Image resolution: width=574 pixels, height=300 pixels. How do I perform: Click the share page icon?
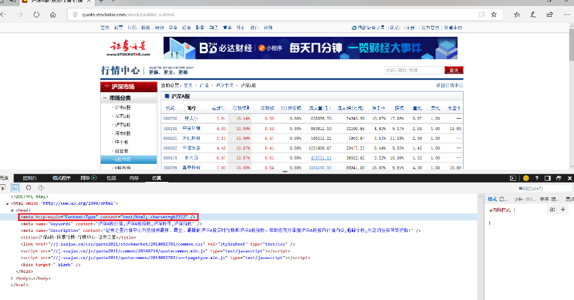(x=549, y=14)
